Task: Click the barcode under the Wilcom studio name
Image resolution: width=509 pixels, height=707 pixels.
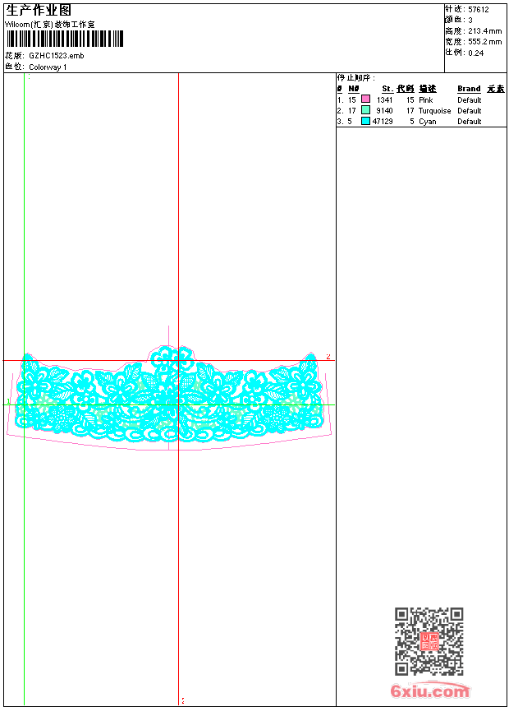Action: (x=64, y=39)
